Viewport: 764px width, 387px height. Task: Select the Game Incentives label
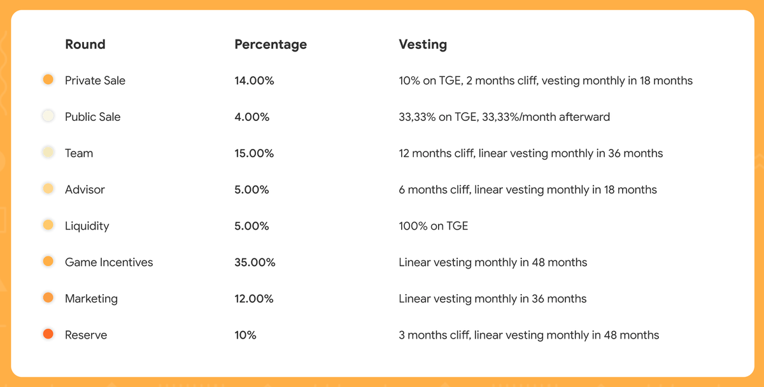(109, 262)
